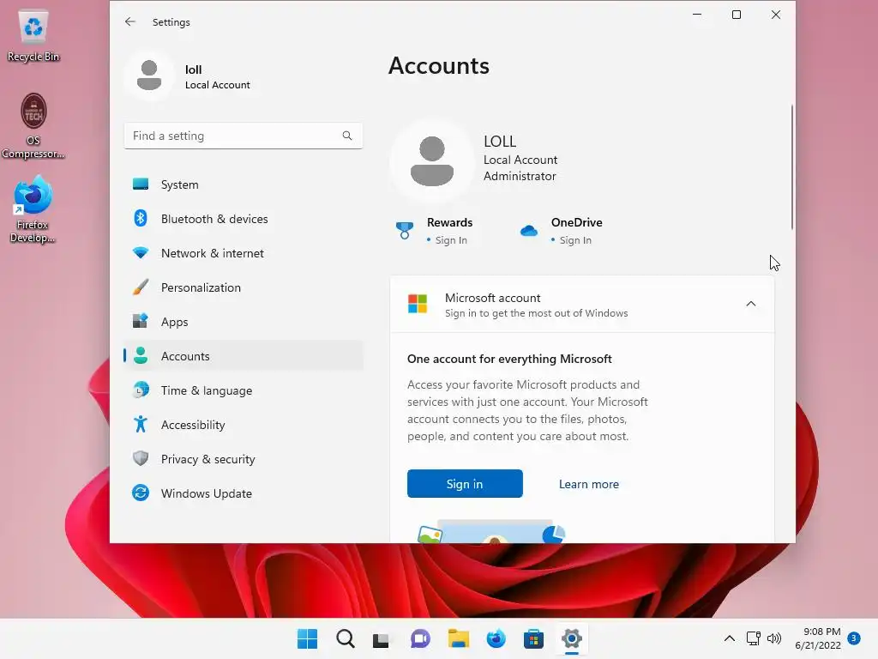Click the Privacy shield icon

[141, 458]
